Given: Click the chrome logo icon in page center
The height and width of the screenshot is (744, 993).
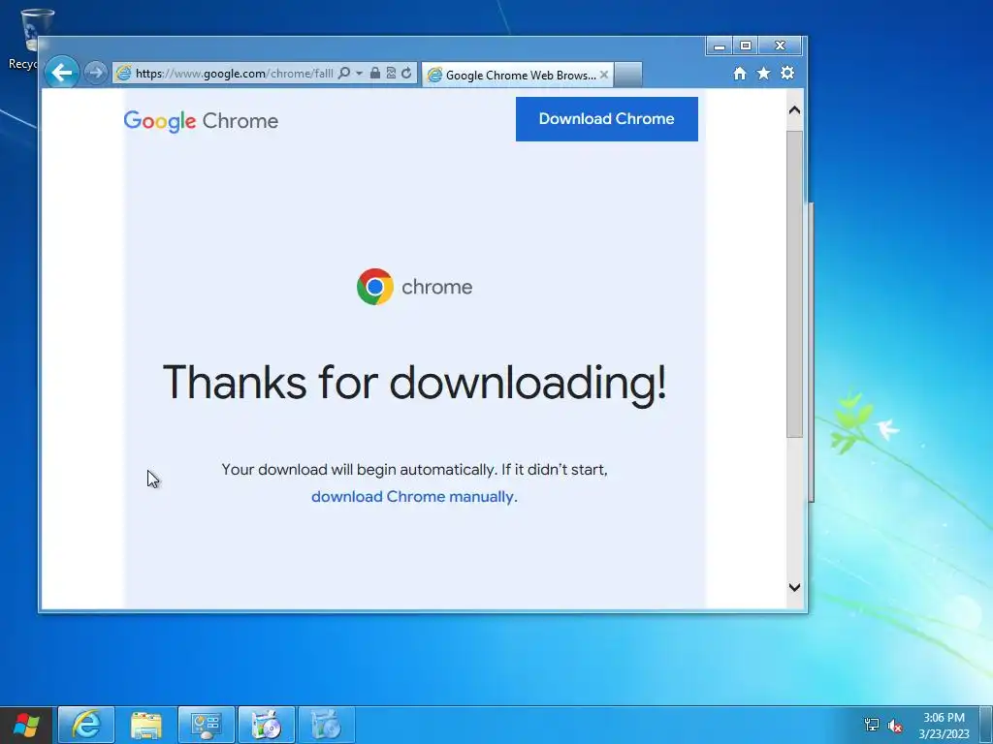Looking at the screenshot, I should 375,287.
